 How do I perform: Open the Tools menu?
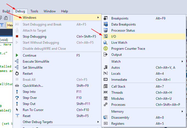pos(34,11)
